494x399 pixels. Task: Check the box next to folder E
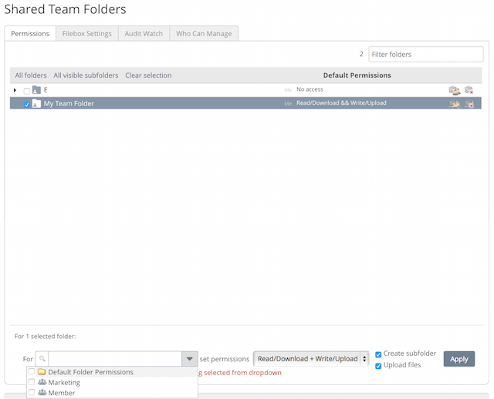click(27, 91)
